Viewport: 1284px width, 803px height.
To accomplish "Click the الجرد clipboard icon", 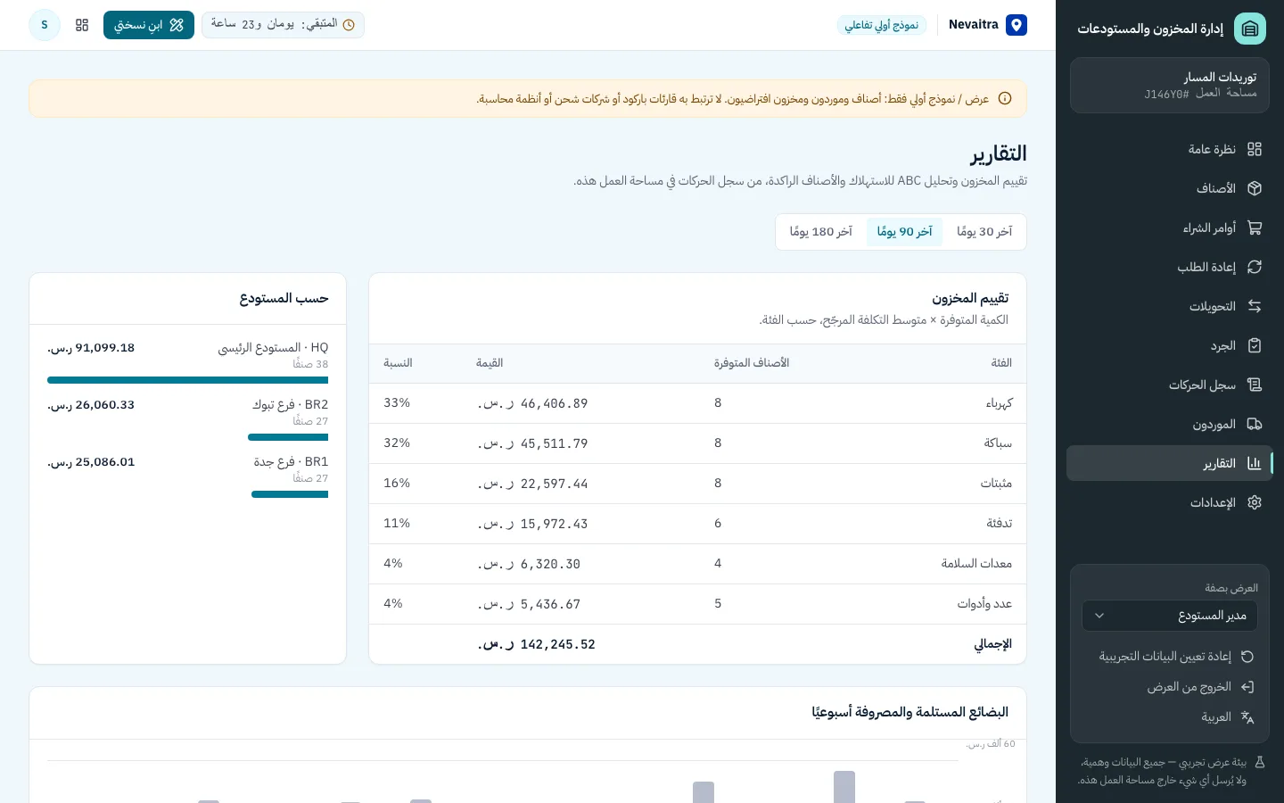I will (1255, 345).
